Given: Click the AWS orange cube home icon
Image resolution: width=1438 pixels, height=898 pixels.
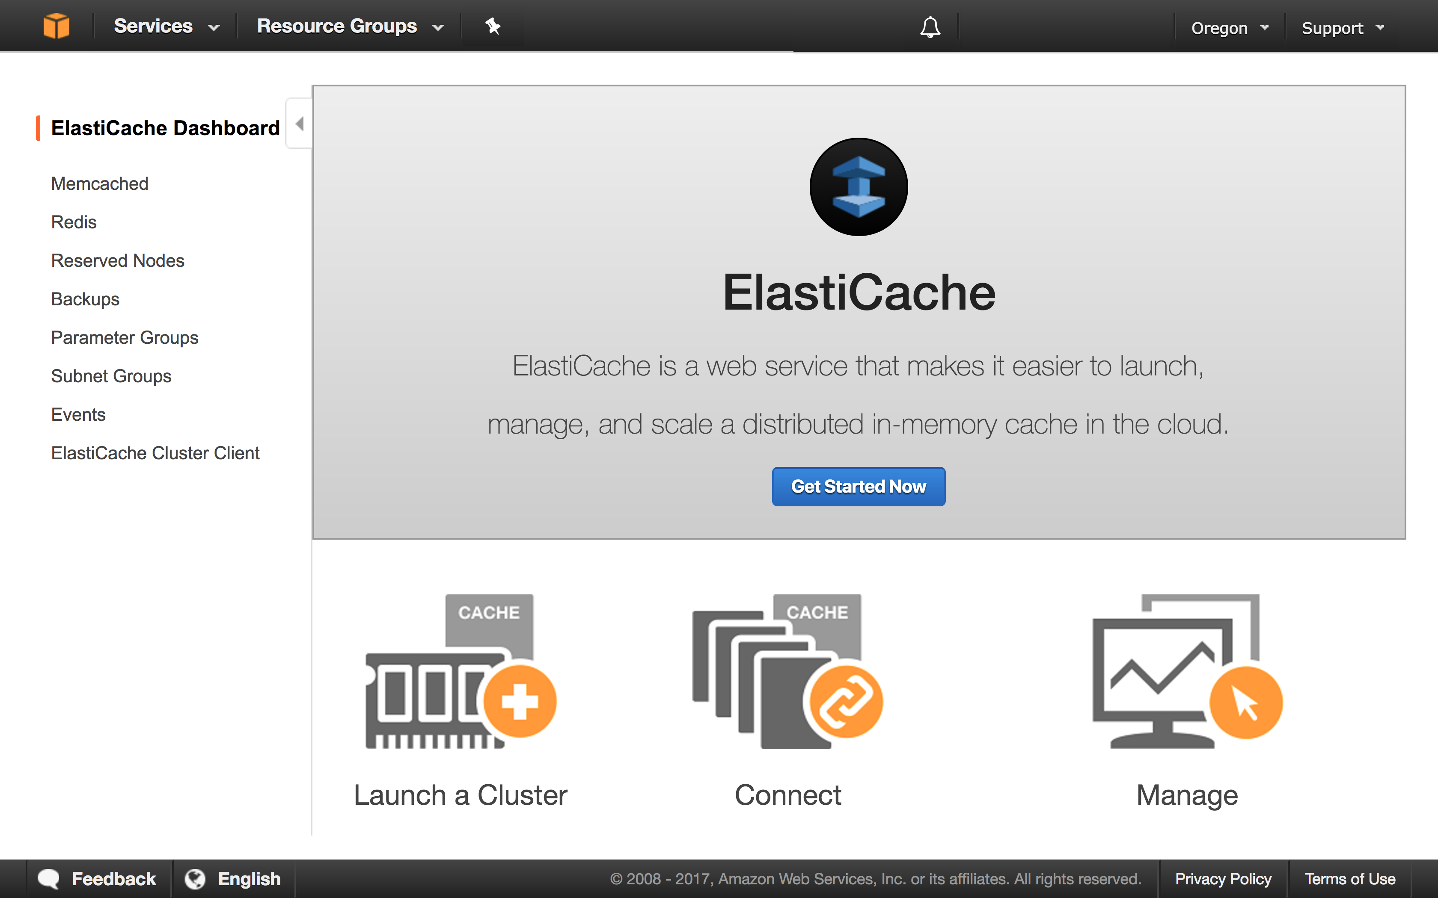Looking at the screenshot, I should pyautogui.click(x=56, y=26).
